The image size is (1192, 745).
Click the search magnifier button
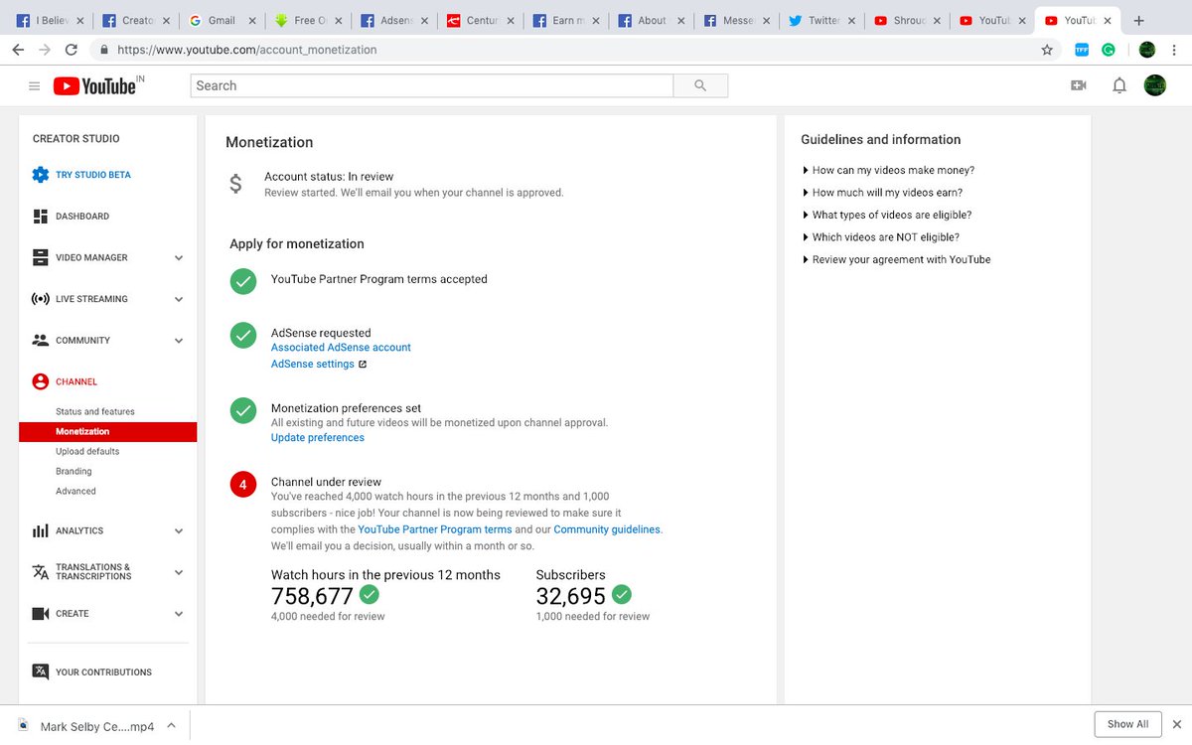point(700,86)
